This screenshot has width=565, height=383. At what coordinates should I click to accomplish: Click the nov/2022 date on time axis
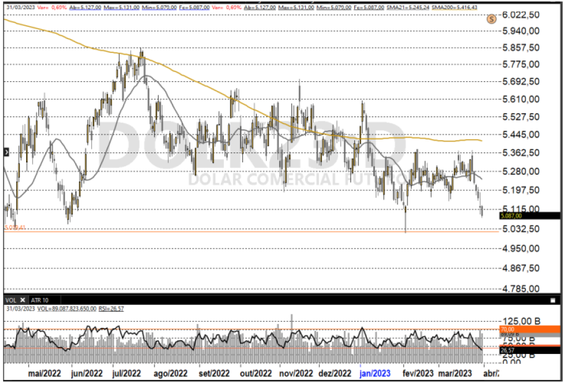pos(296,374)
